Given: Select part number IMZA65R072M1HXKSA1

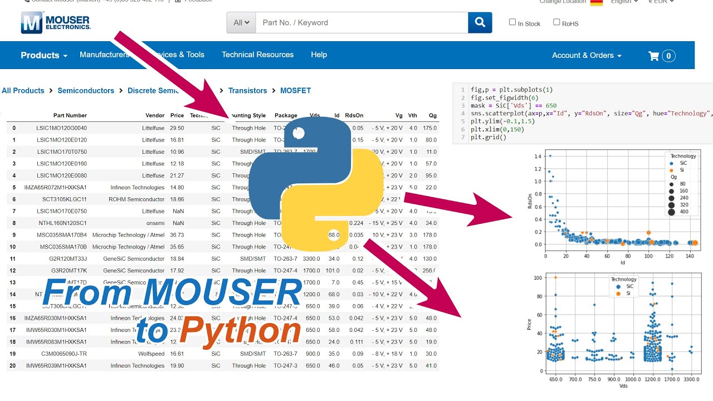Looking at the screenshot, I should 56,187.
